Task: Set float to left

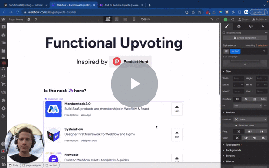Action: 250,132
